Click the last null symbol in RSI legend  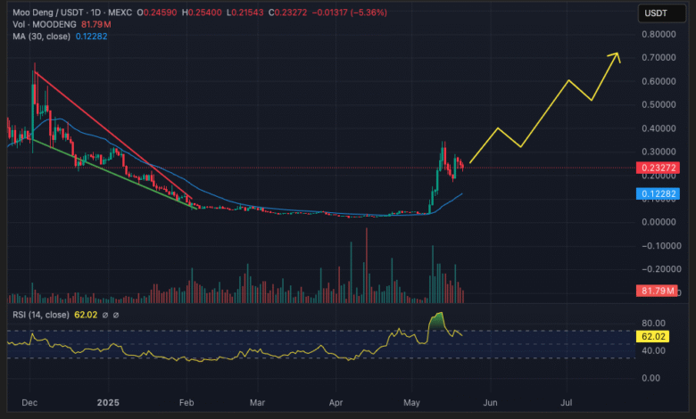pyautogui.click(x=116, y=316)
